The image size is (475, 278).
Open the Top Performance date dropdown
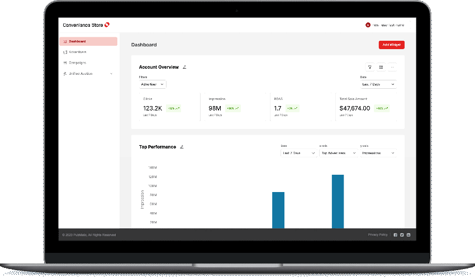point(299,153)
